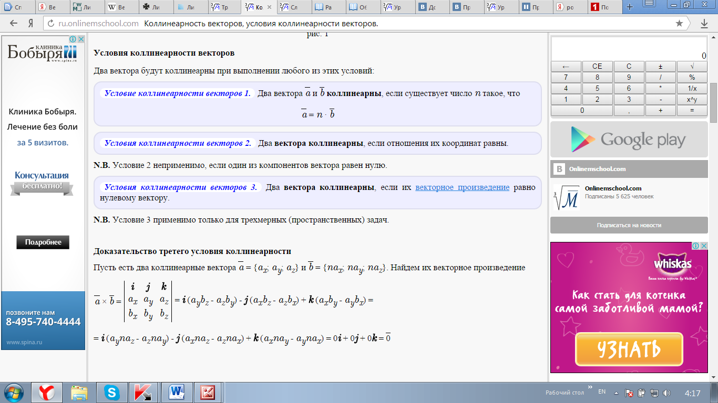Click calculator '=' equals button

click(692, 111)
